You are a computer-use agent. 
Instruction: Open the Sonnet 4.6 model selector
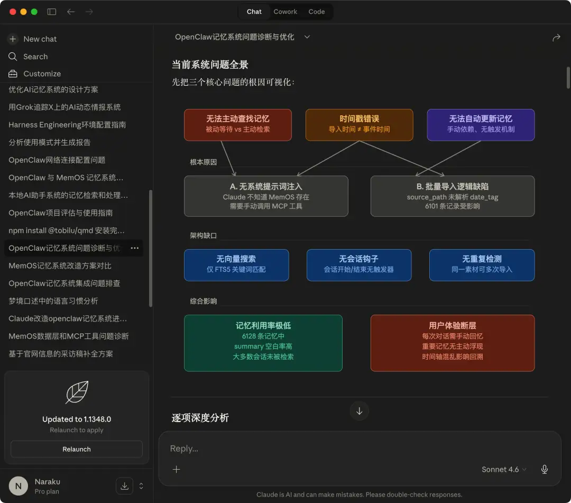tap(504, 469)
